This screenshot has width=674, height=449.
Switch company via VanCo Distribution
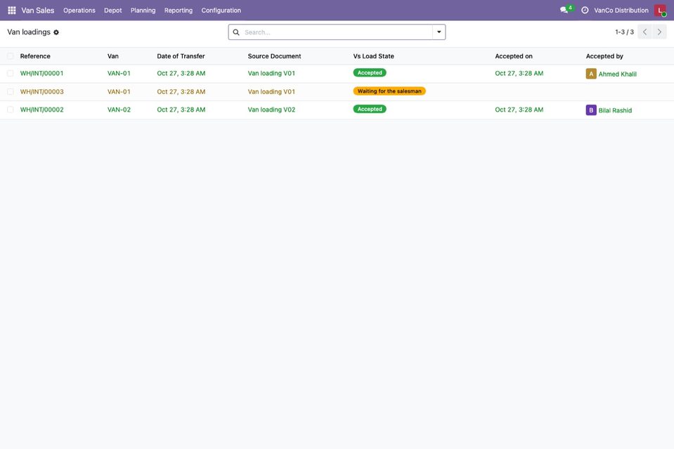(x=621, y=11)
